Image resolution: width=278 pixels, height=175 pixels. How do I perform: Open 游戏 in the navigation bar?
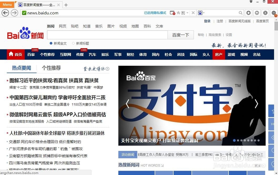pos(231,54)
